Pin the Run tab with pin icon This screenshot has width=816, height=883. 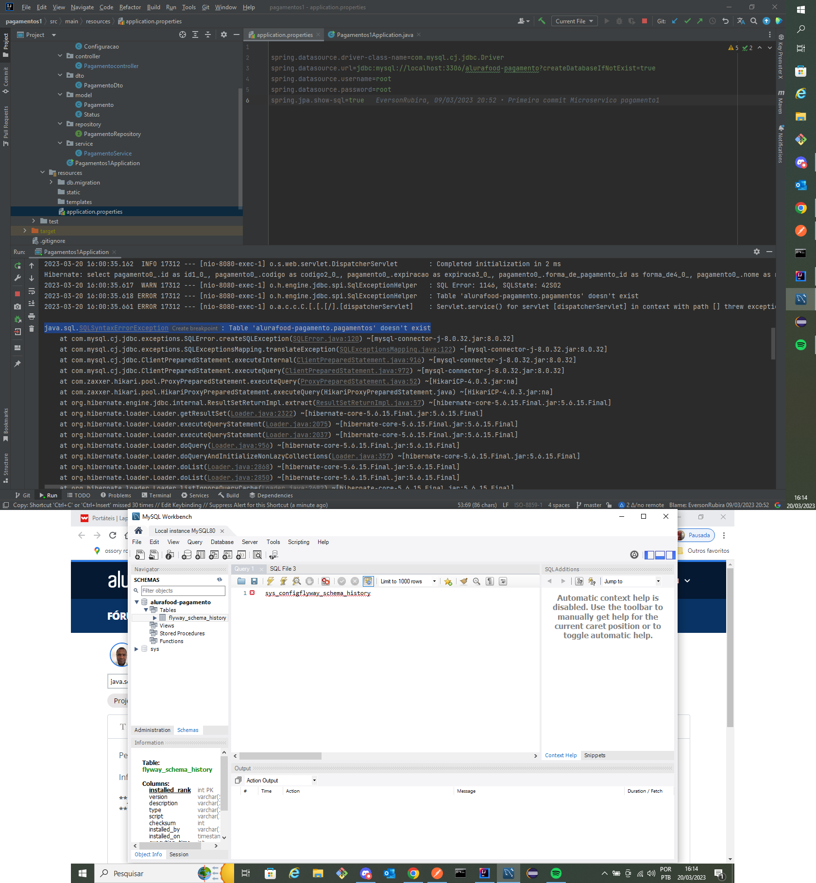coord(17,363)
